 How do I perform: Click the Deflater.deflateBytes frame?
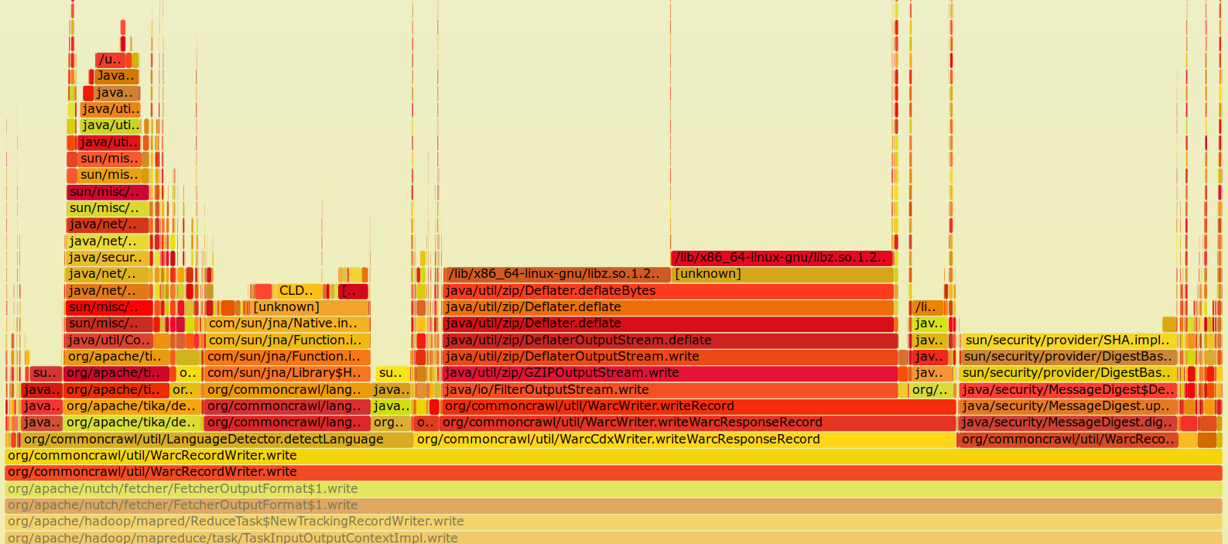click(669, 291)
